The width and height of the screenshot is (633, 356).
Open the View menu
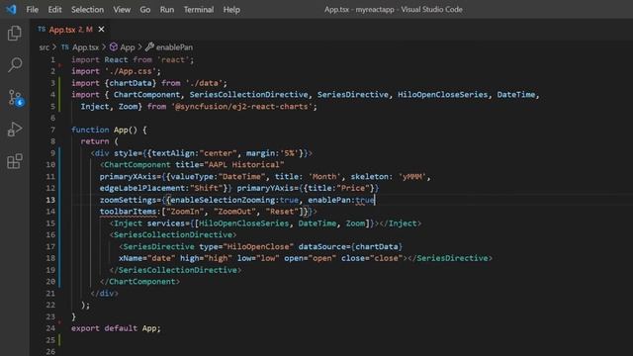[x=122, y=9]
